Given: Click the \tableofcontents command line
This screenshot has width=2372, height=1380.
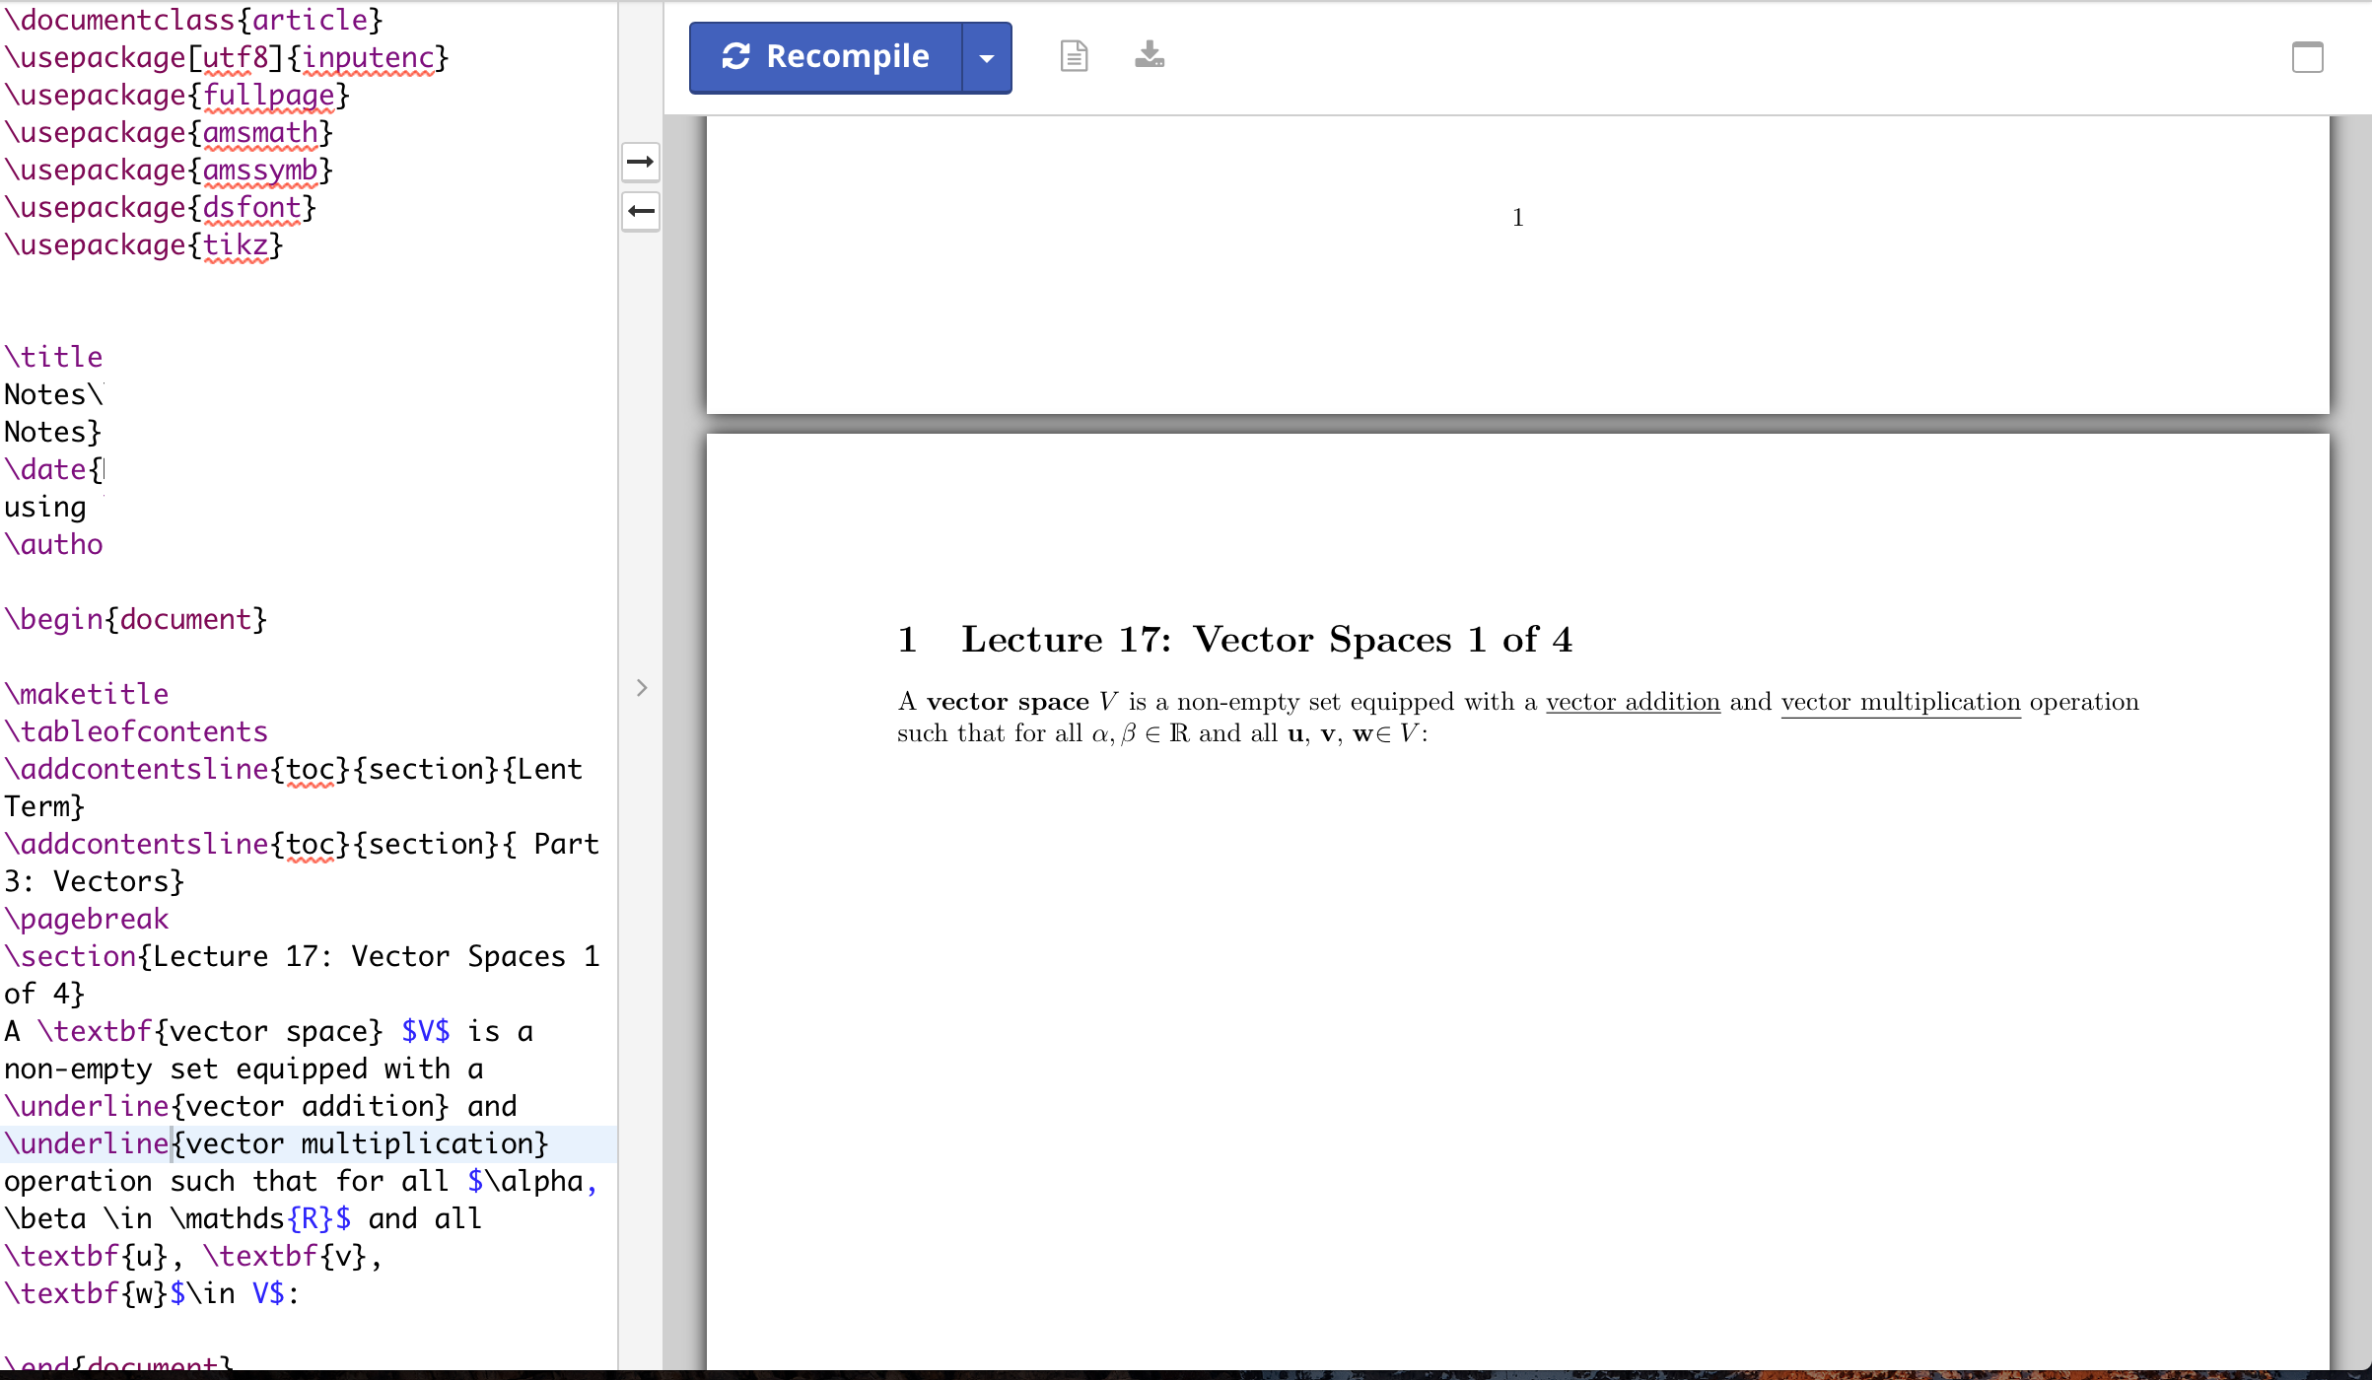Looking at the screenshot, I should [136, 731].
